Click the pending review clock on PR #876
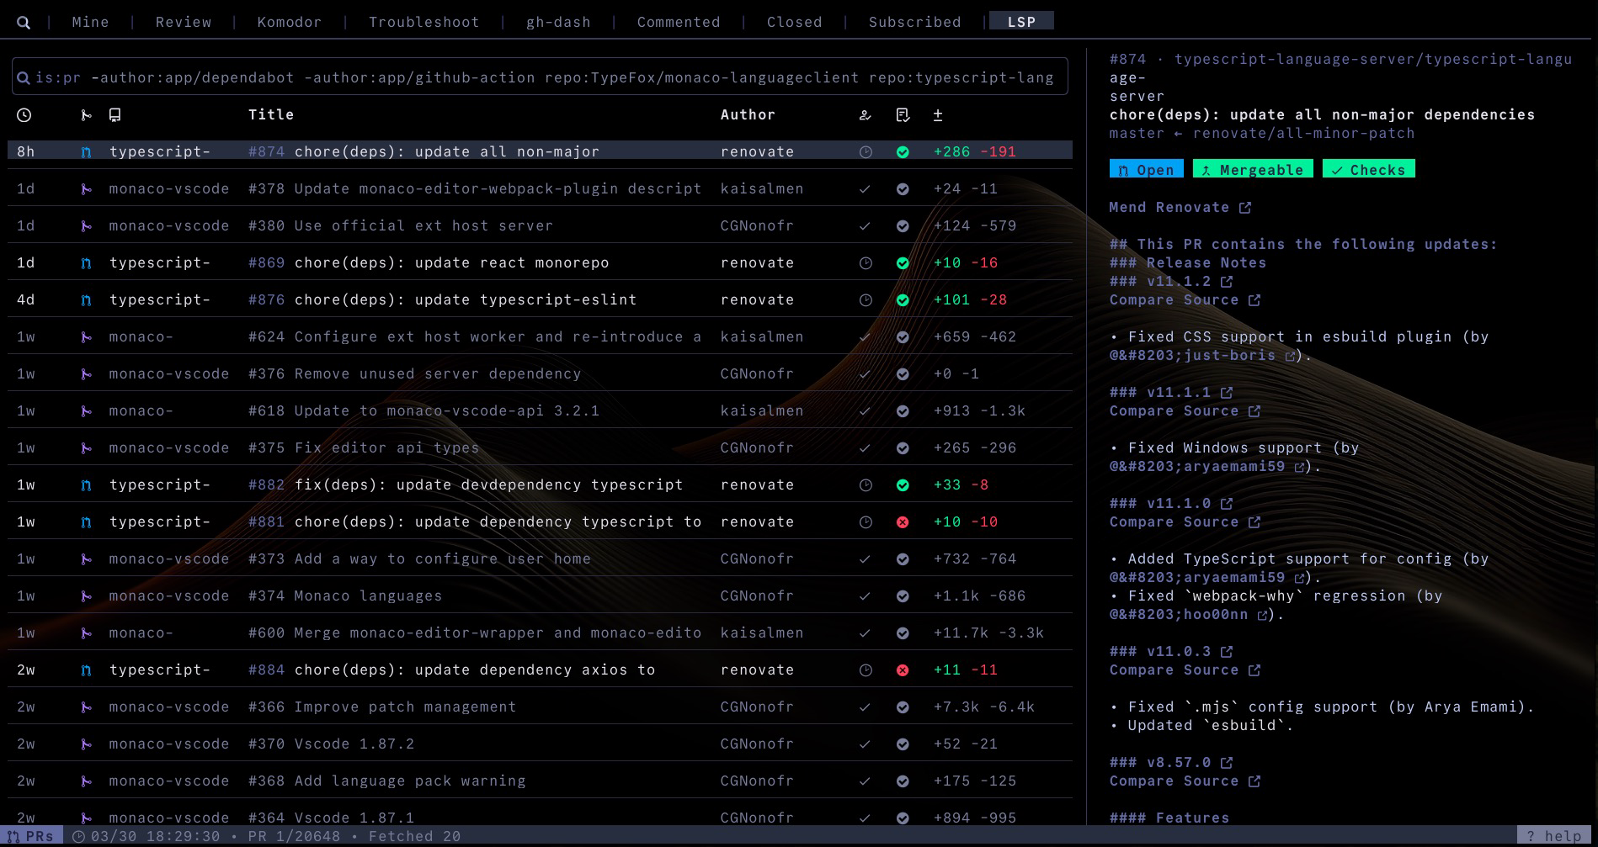This screenshot has width=1598, height=847. pyautogui.click(x=866, y=300)
